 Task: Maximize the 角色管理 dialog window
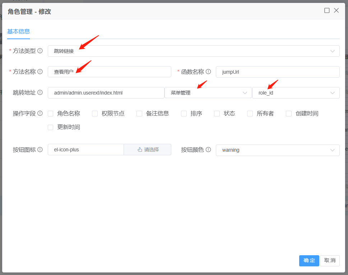tap(327, 10)
